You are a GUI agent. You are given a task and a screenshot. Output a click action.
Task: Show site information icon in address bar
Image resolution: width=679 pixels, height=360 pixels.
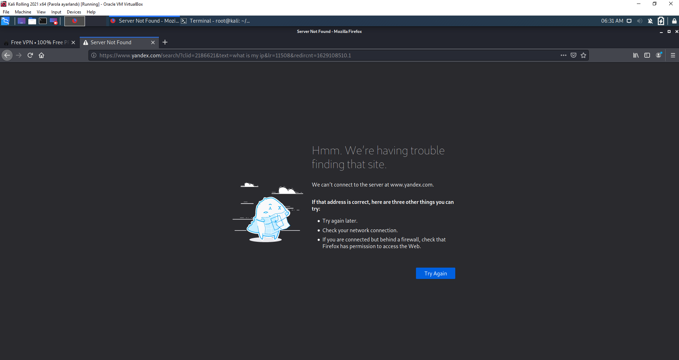94,55
